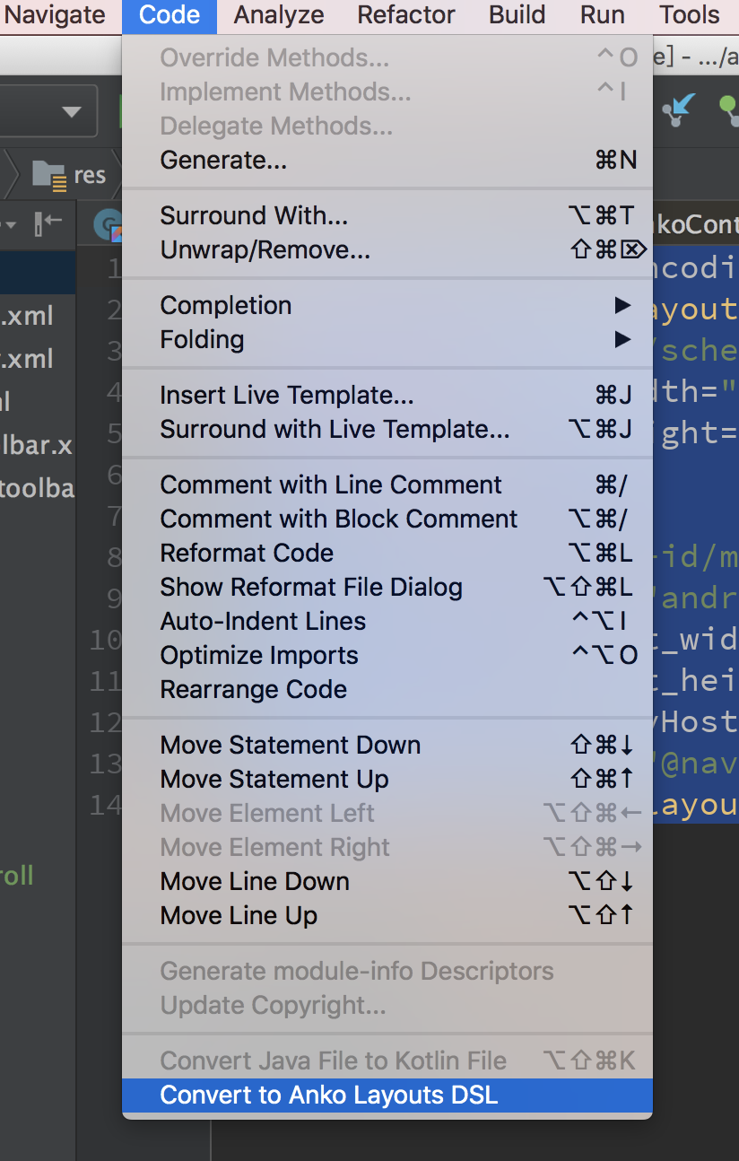
Task: Hide the project panel with collapse icon
Action: point(48,223)
